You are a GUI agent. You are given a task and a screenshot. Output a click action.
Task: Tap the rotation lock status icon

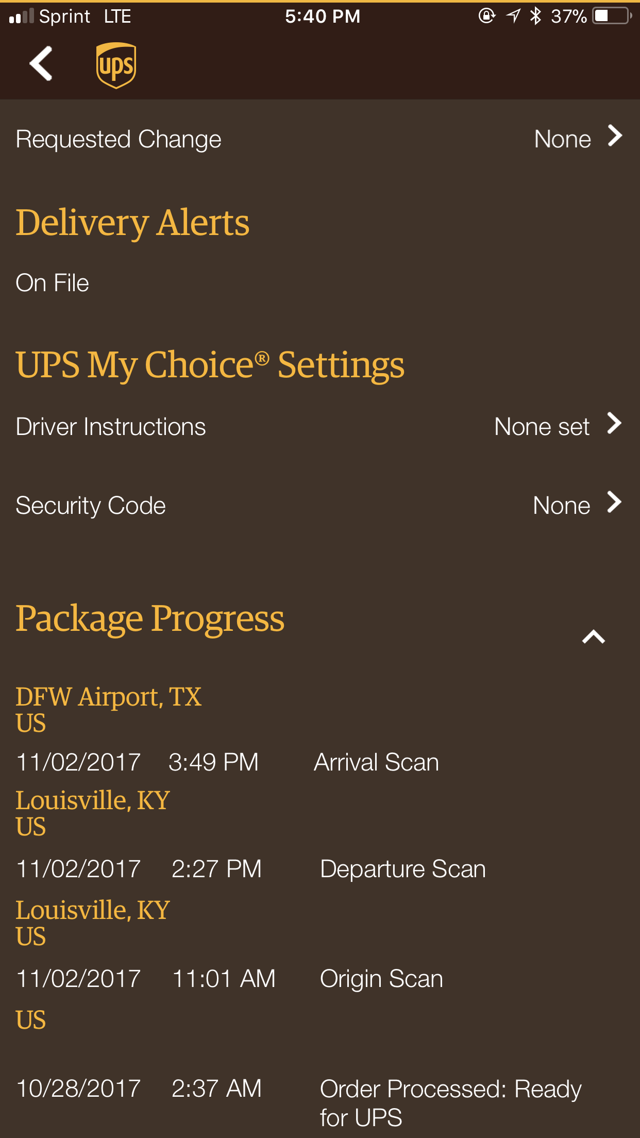click(x=486, y=16)
